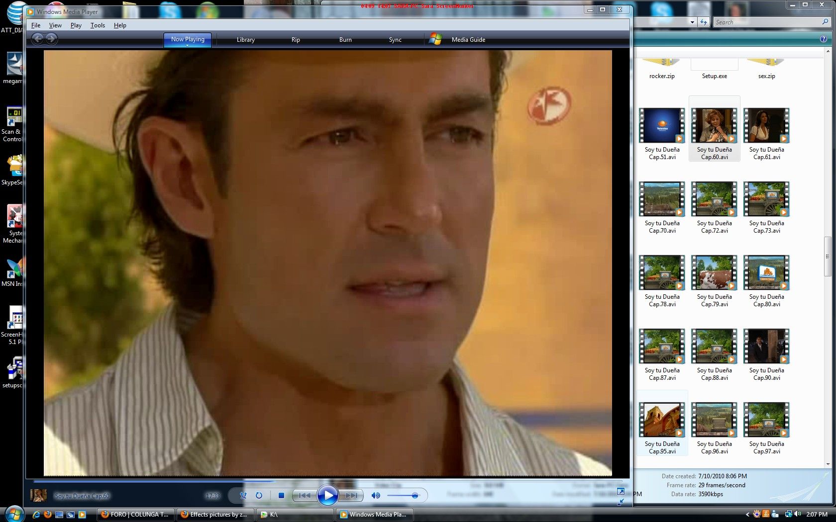Toggle repeat mode in the player

[259, 495]
